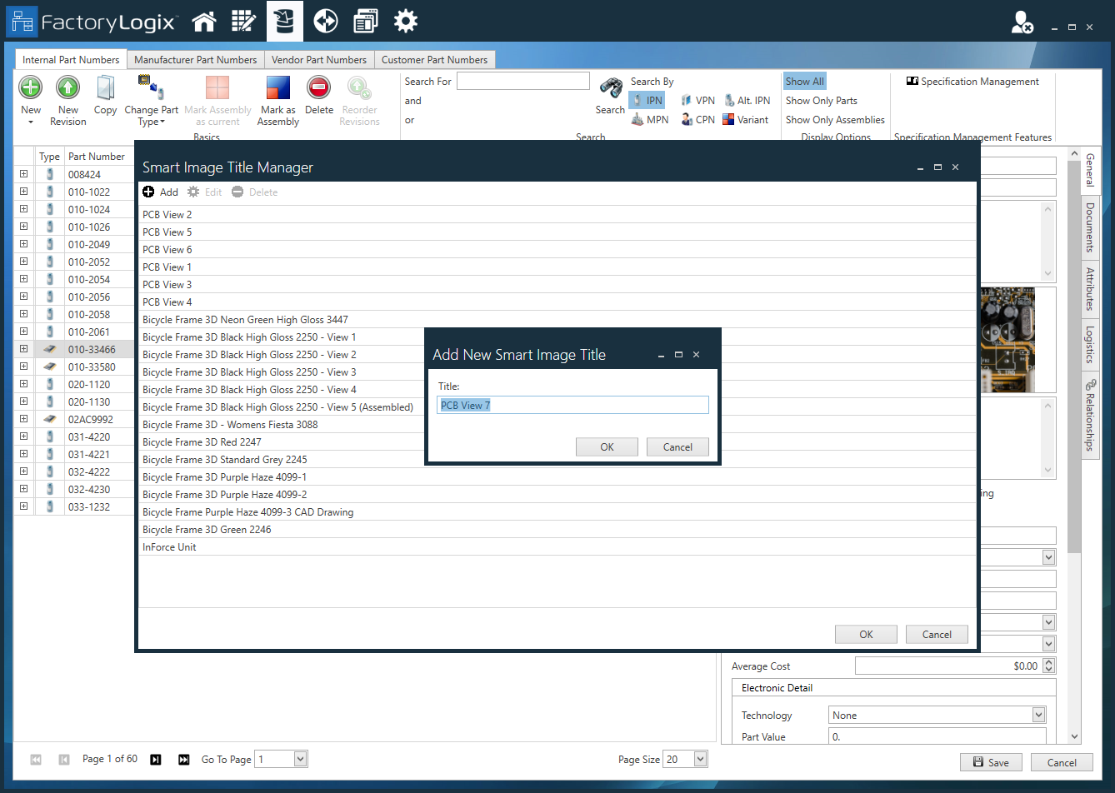This screenshot has height=793, width=1115.
Task: Switch to the Manufacturer Part Numbers tab
Action: pos(196,59)
